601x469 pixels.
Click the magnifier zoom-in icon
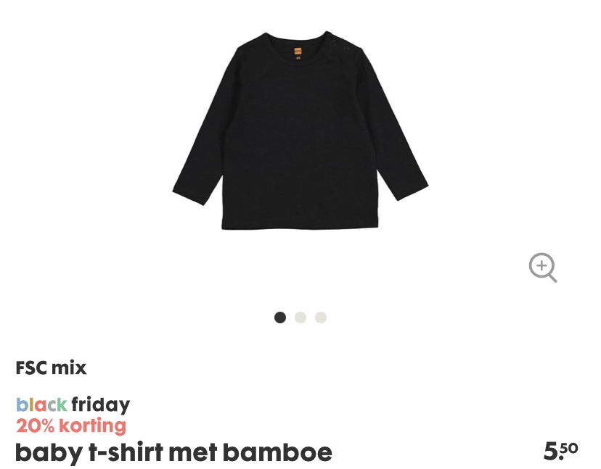coord(543,267)
